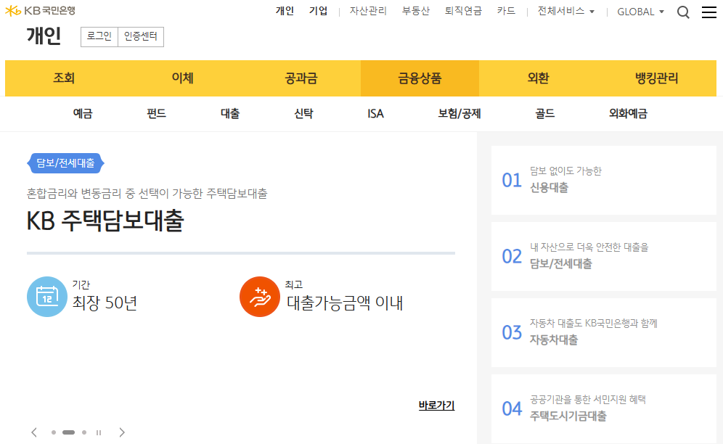Expand the GLOBAL language dropdown
Viewport: 723px width, 444px height.
[x=640, y=12]
